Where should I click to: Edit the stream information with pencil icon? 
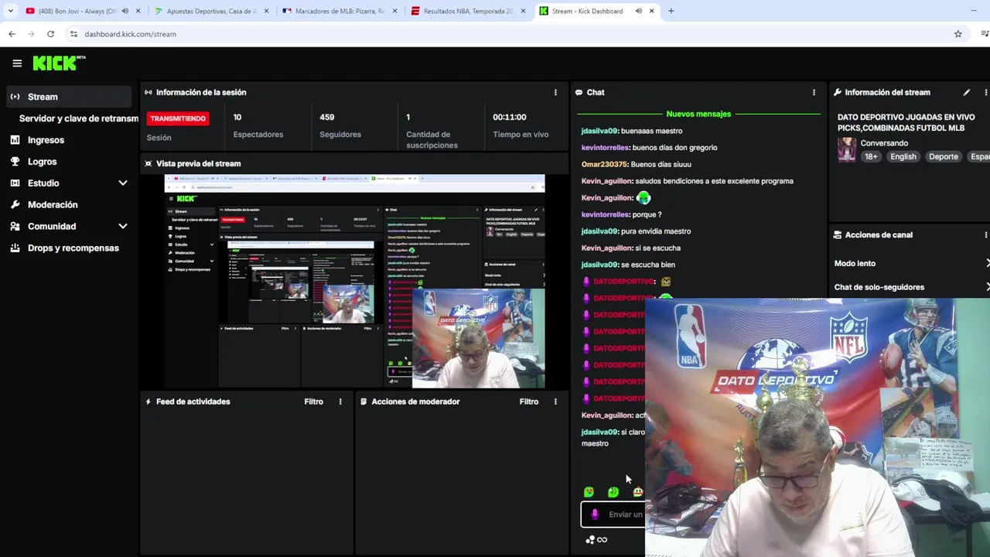(x=967, y=92)
